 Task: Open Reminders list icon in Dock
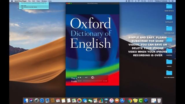coord(69,101)
